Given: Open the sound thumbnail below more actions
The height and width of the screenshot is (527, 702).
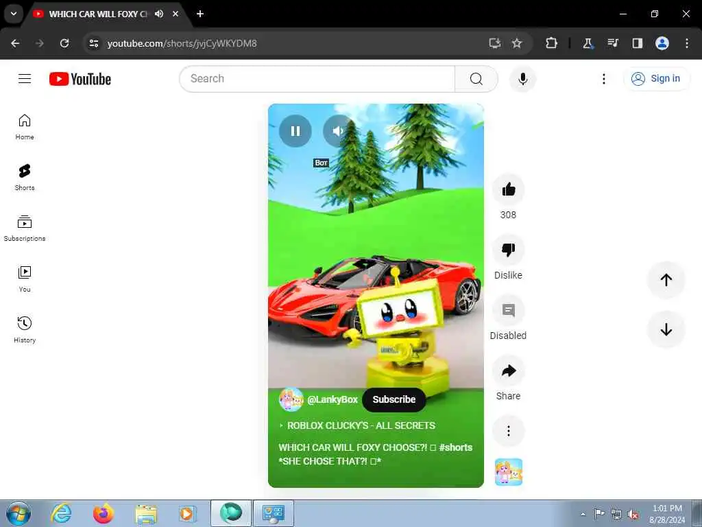Looking at the screenshot, I should [x=509, y=472].
